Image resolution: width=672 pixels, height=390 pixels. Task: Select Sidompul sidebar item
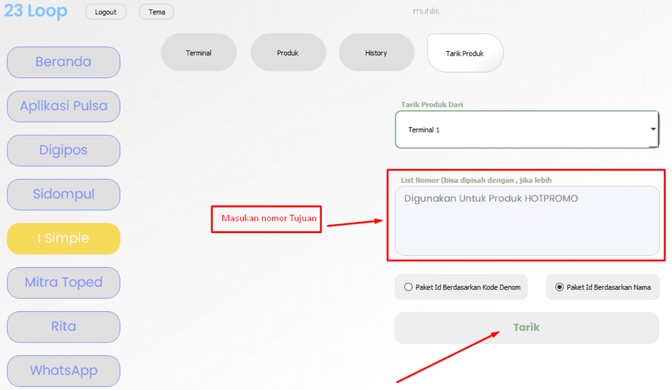63,194
